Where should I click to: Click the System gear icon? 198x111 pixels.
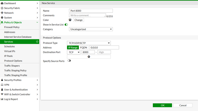click(x=2, y=18)
